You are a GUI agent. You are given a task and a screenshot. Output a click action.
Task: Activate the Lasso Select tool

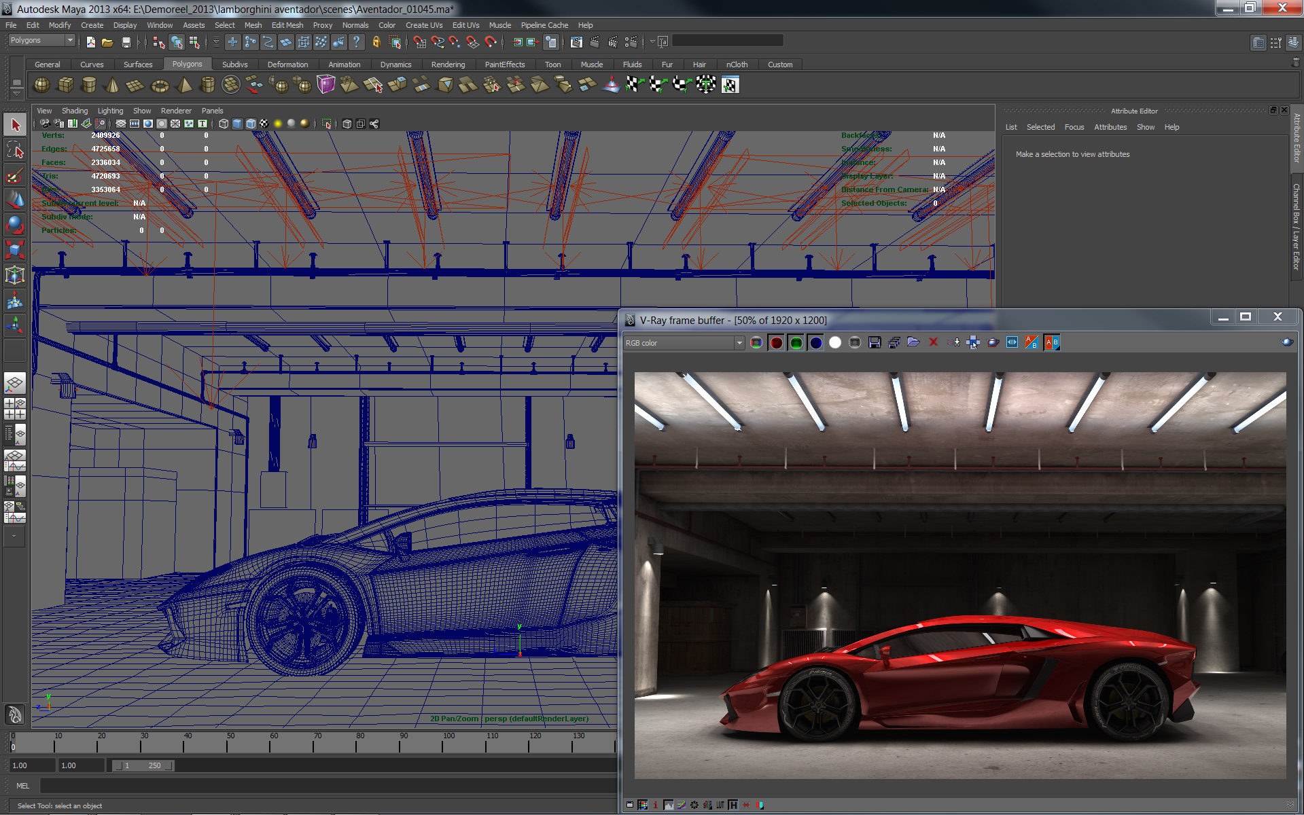pyautogui.click(x=15, y=150)
